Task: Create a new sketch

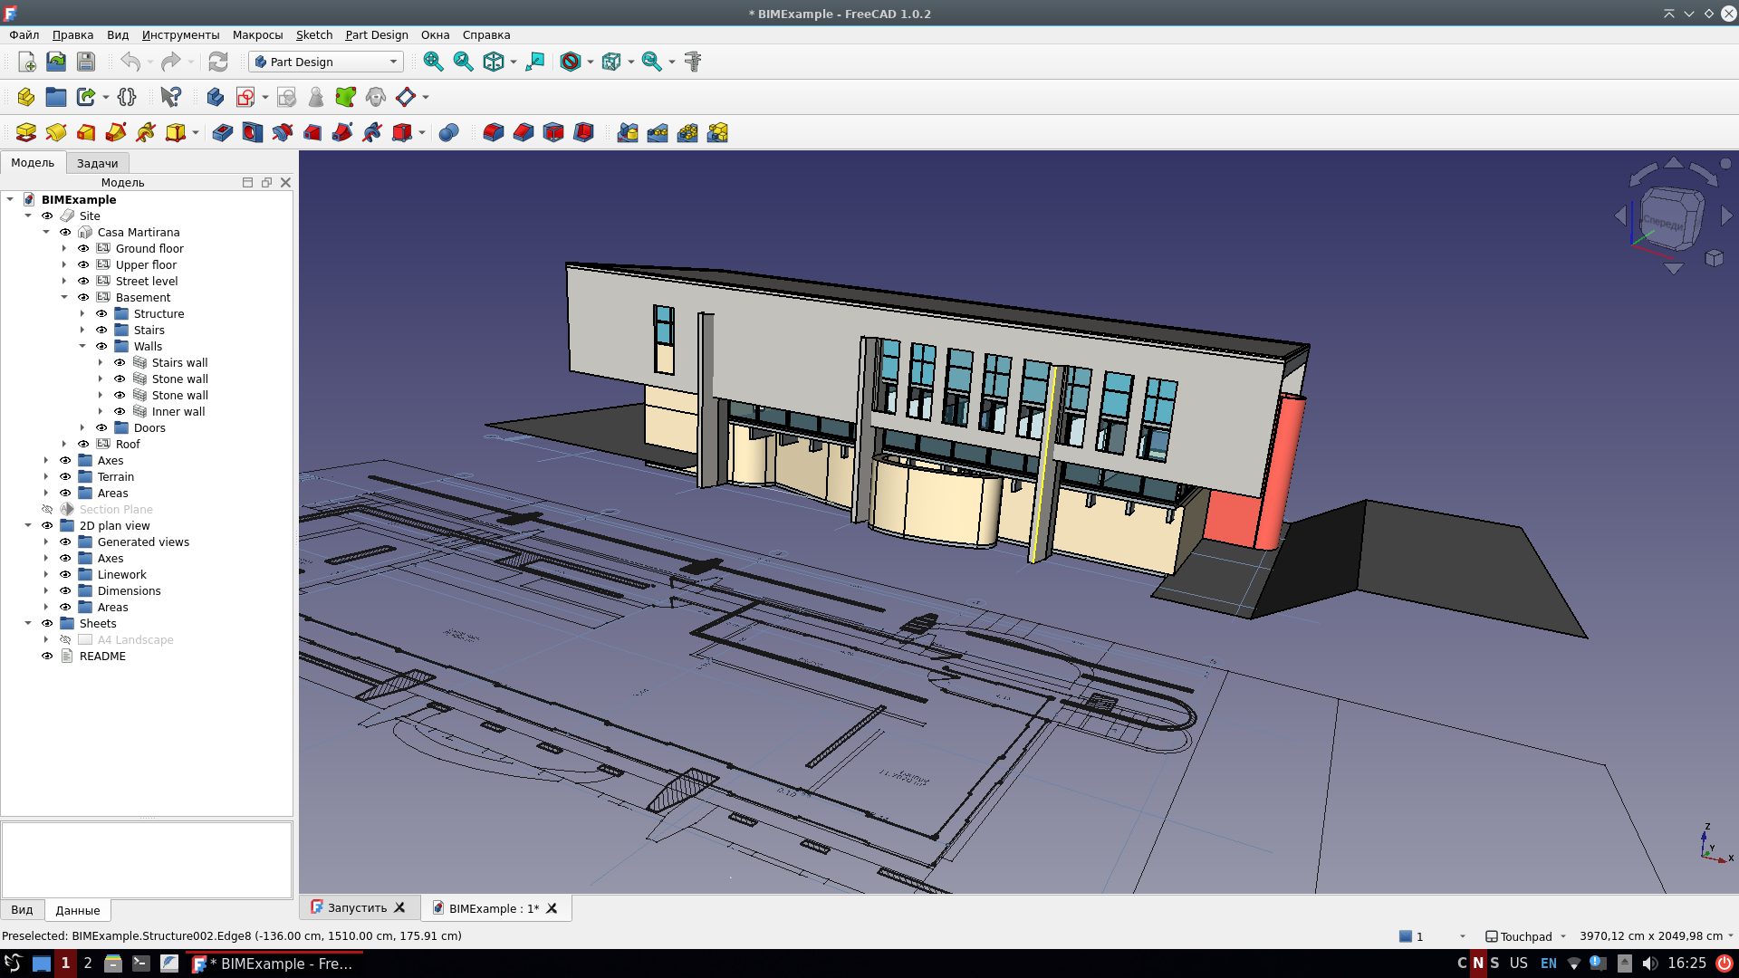Action: coord(245,97)
